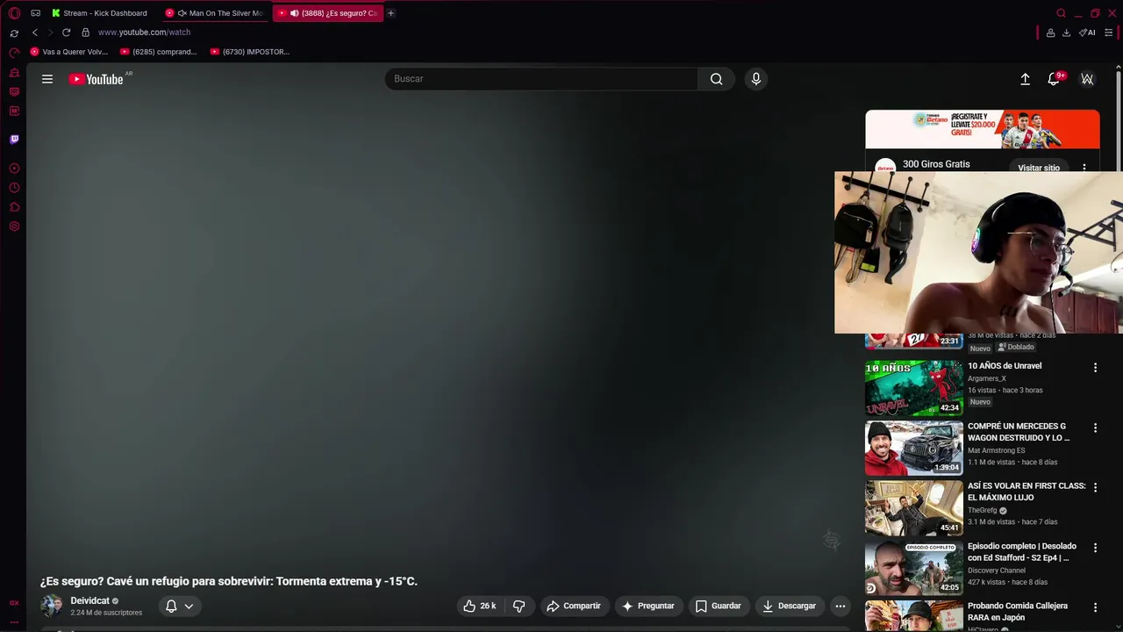Click Visitar sitio ad button

1039,167
